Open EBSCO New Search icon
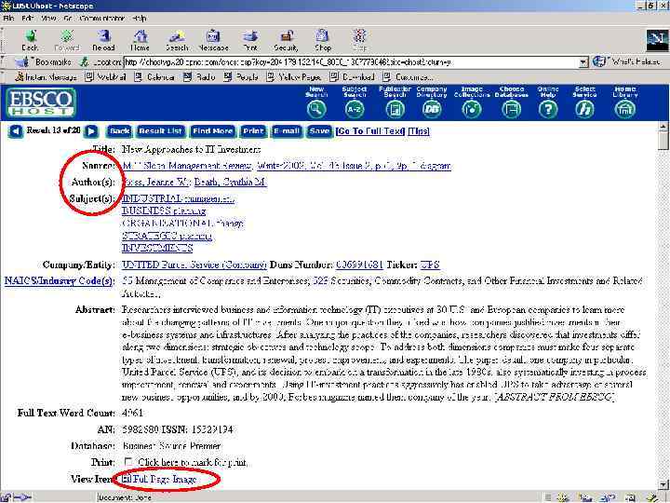 coord(316,109)
